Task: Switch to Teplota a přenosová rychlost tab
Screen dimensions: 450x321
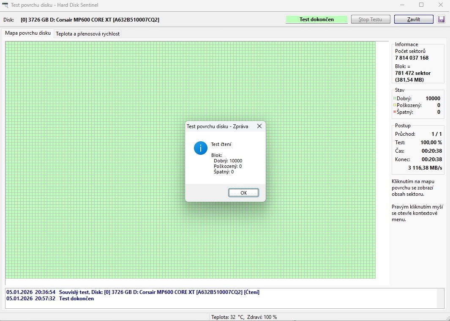Action: (x=87, y=34)
